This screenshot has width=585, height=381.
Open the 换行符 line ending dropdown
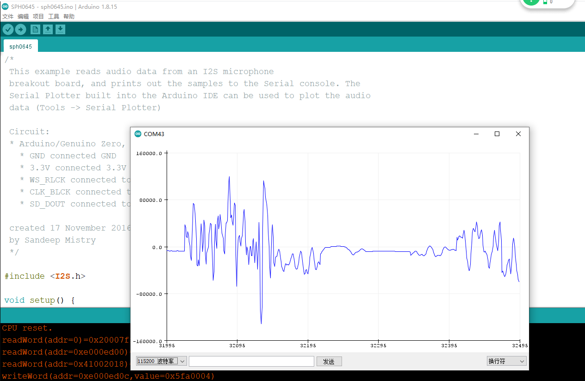click(x=507, y=361)
